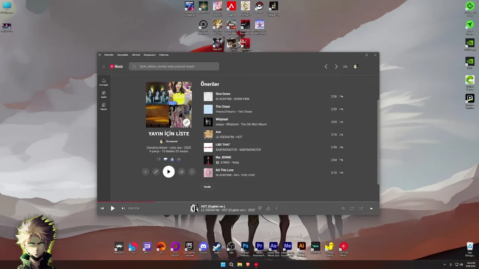
Task: Open File Explorer from the taskbar
Action: coord(239,265)
